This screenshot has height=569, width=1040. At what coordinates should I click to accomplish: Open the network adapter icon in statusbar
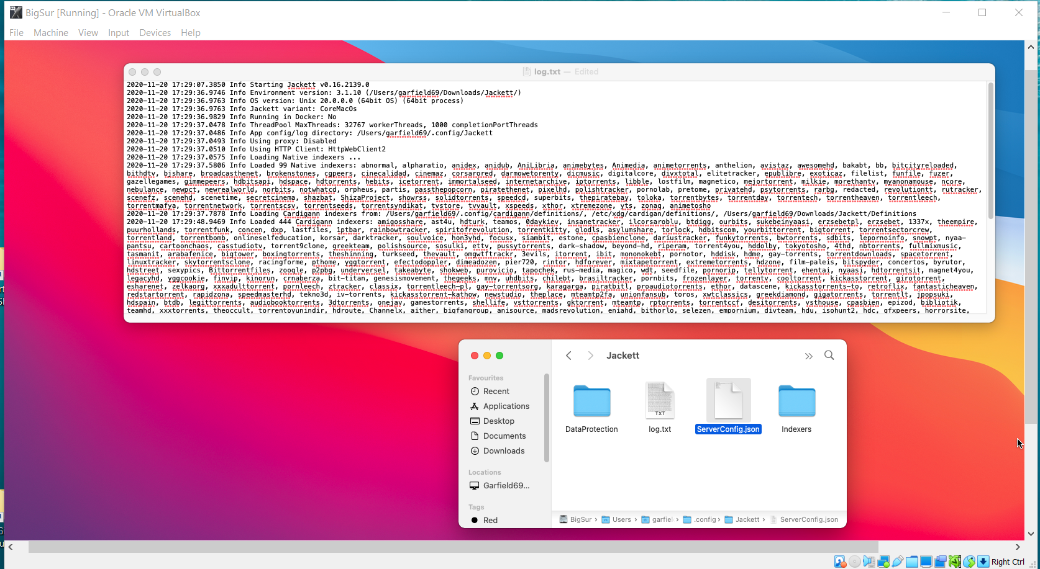click(x=883, y=561)
